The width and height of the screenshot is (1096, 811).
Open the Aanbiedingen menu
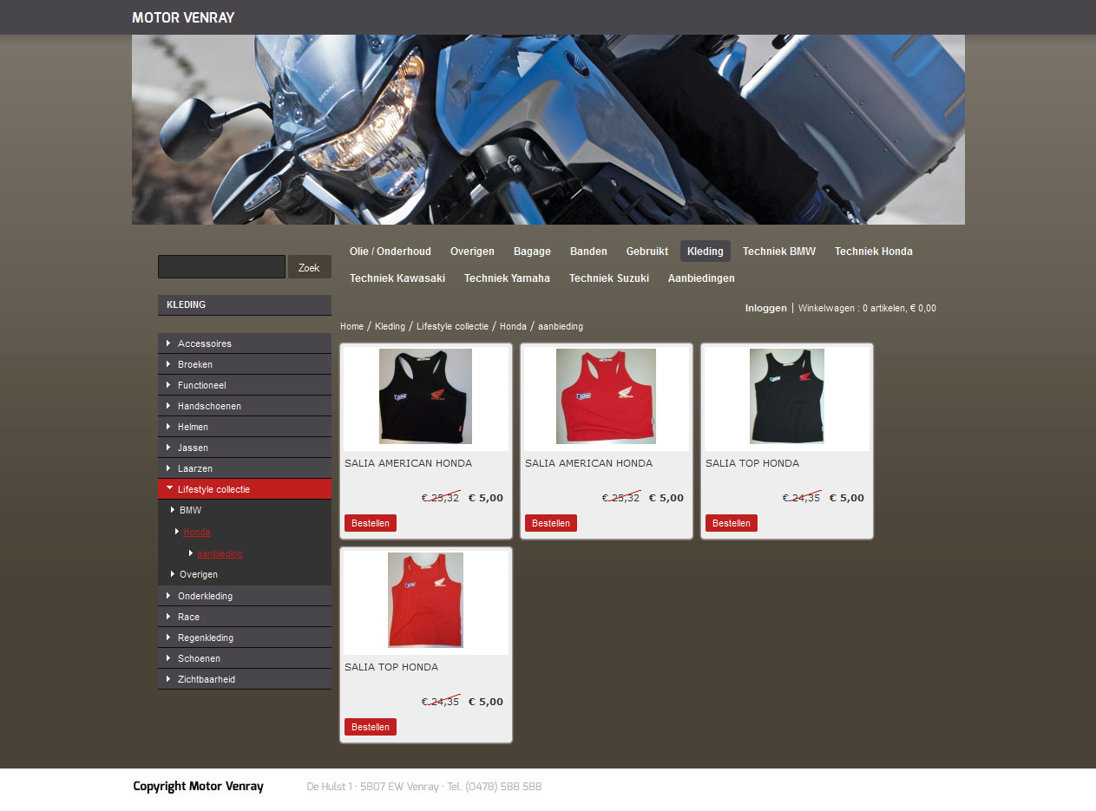point(701,278)
